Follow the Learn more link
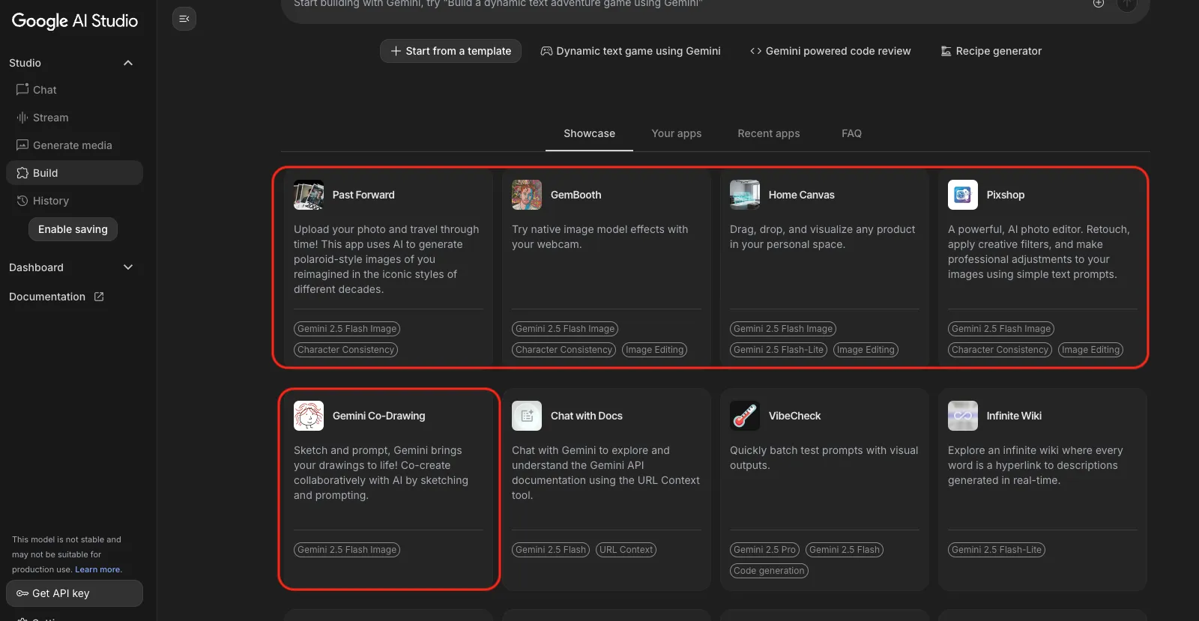1199x621 pixels. [x=97, y=569]
